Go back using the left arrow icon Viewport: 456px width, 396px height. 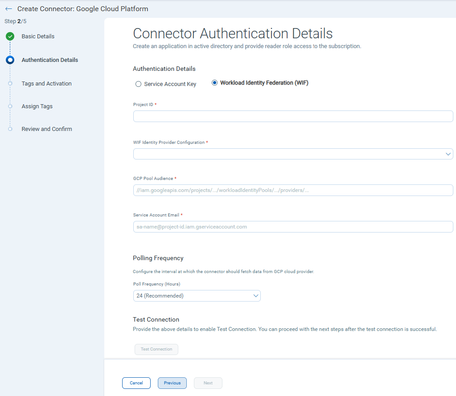9,9
